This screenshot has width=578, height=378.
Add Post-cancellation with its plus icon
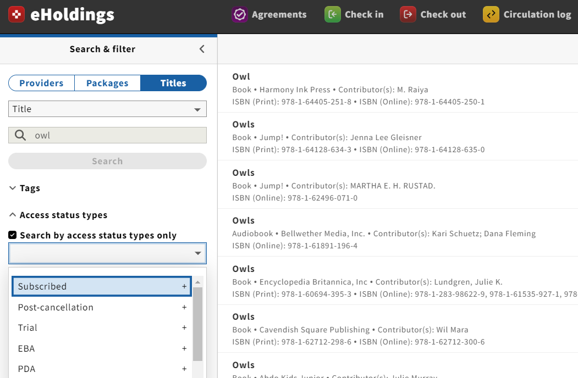click(x=184, y=307)
